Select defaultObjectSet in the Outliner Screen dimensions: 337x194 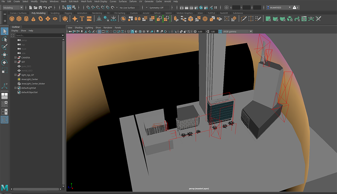coord(29,92)
